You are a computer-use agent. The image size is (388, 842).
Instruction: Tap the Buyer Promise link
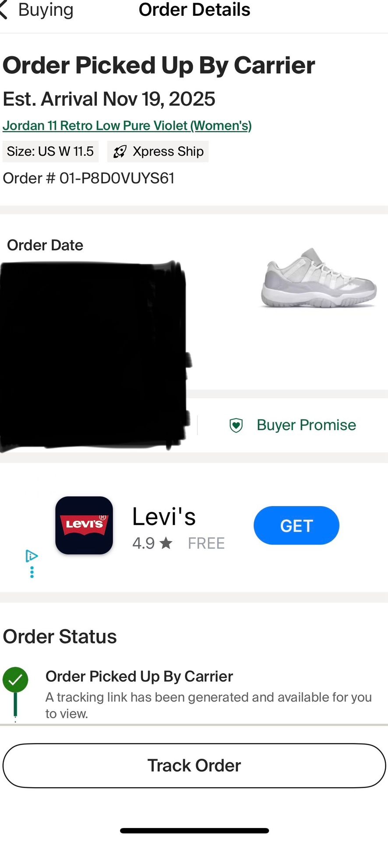[306, 425]
